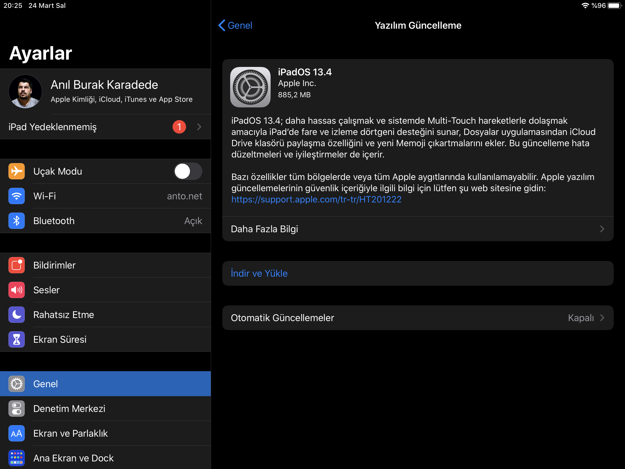The width and height of the screenshot is (625, 469).
Task: Select Ana Ekran ve Dock label
Action: coord(73,458)
